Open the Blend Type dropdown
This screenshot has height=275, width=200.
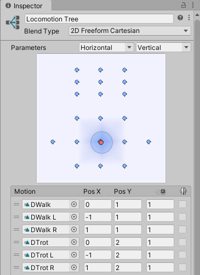[x=130, y=31]
